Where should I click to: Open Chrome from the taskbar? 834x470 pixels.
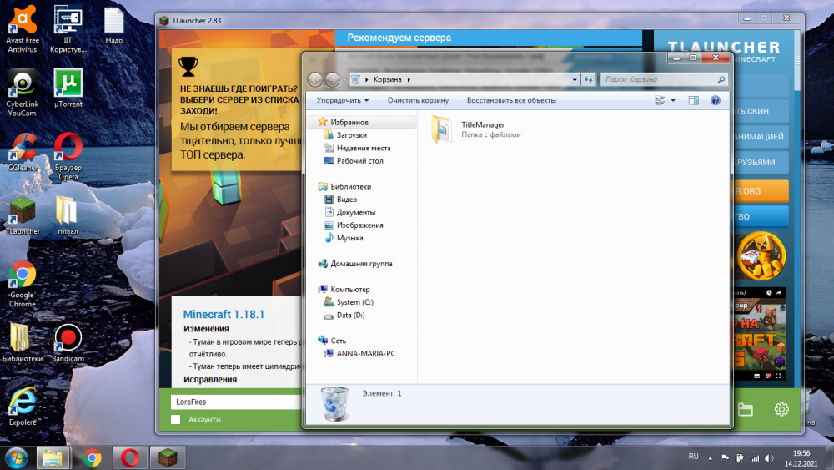click(92, 457)
